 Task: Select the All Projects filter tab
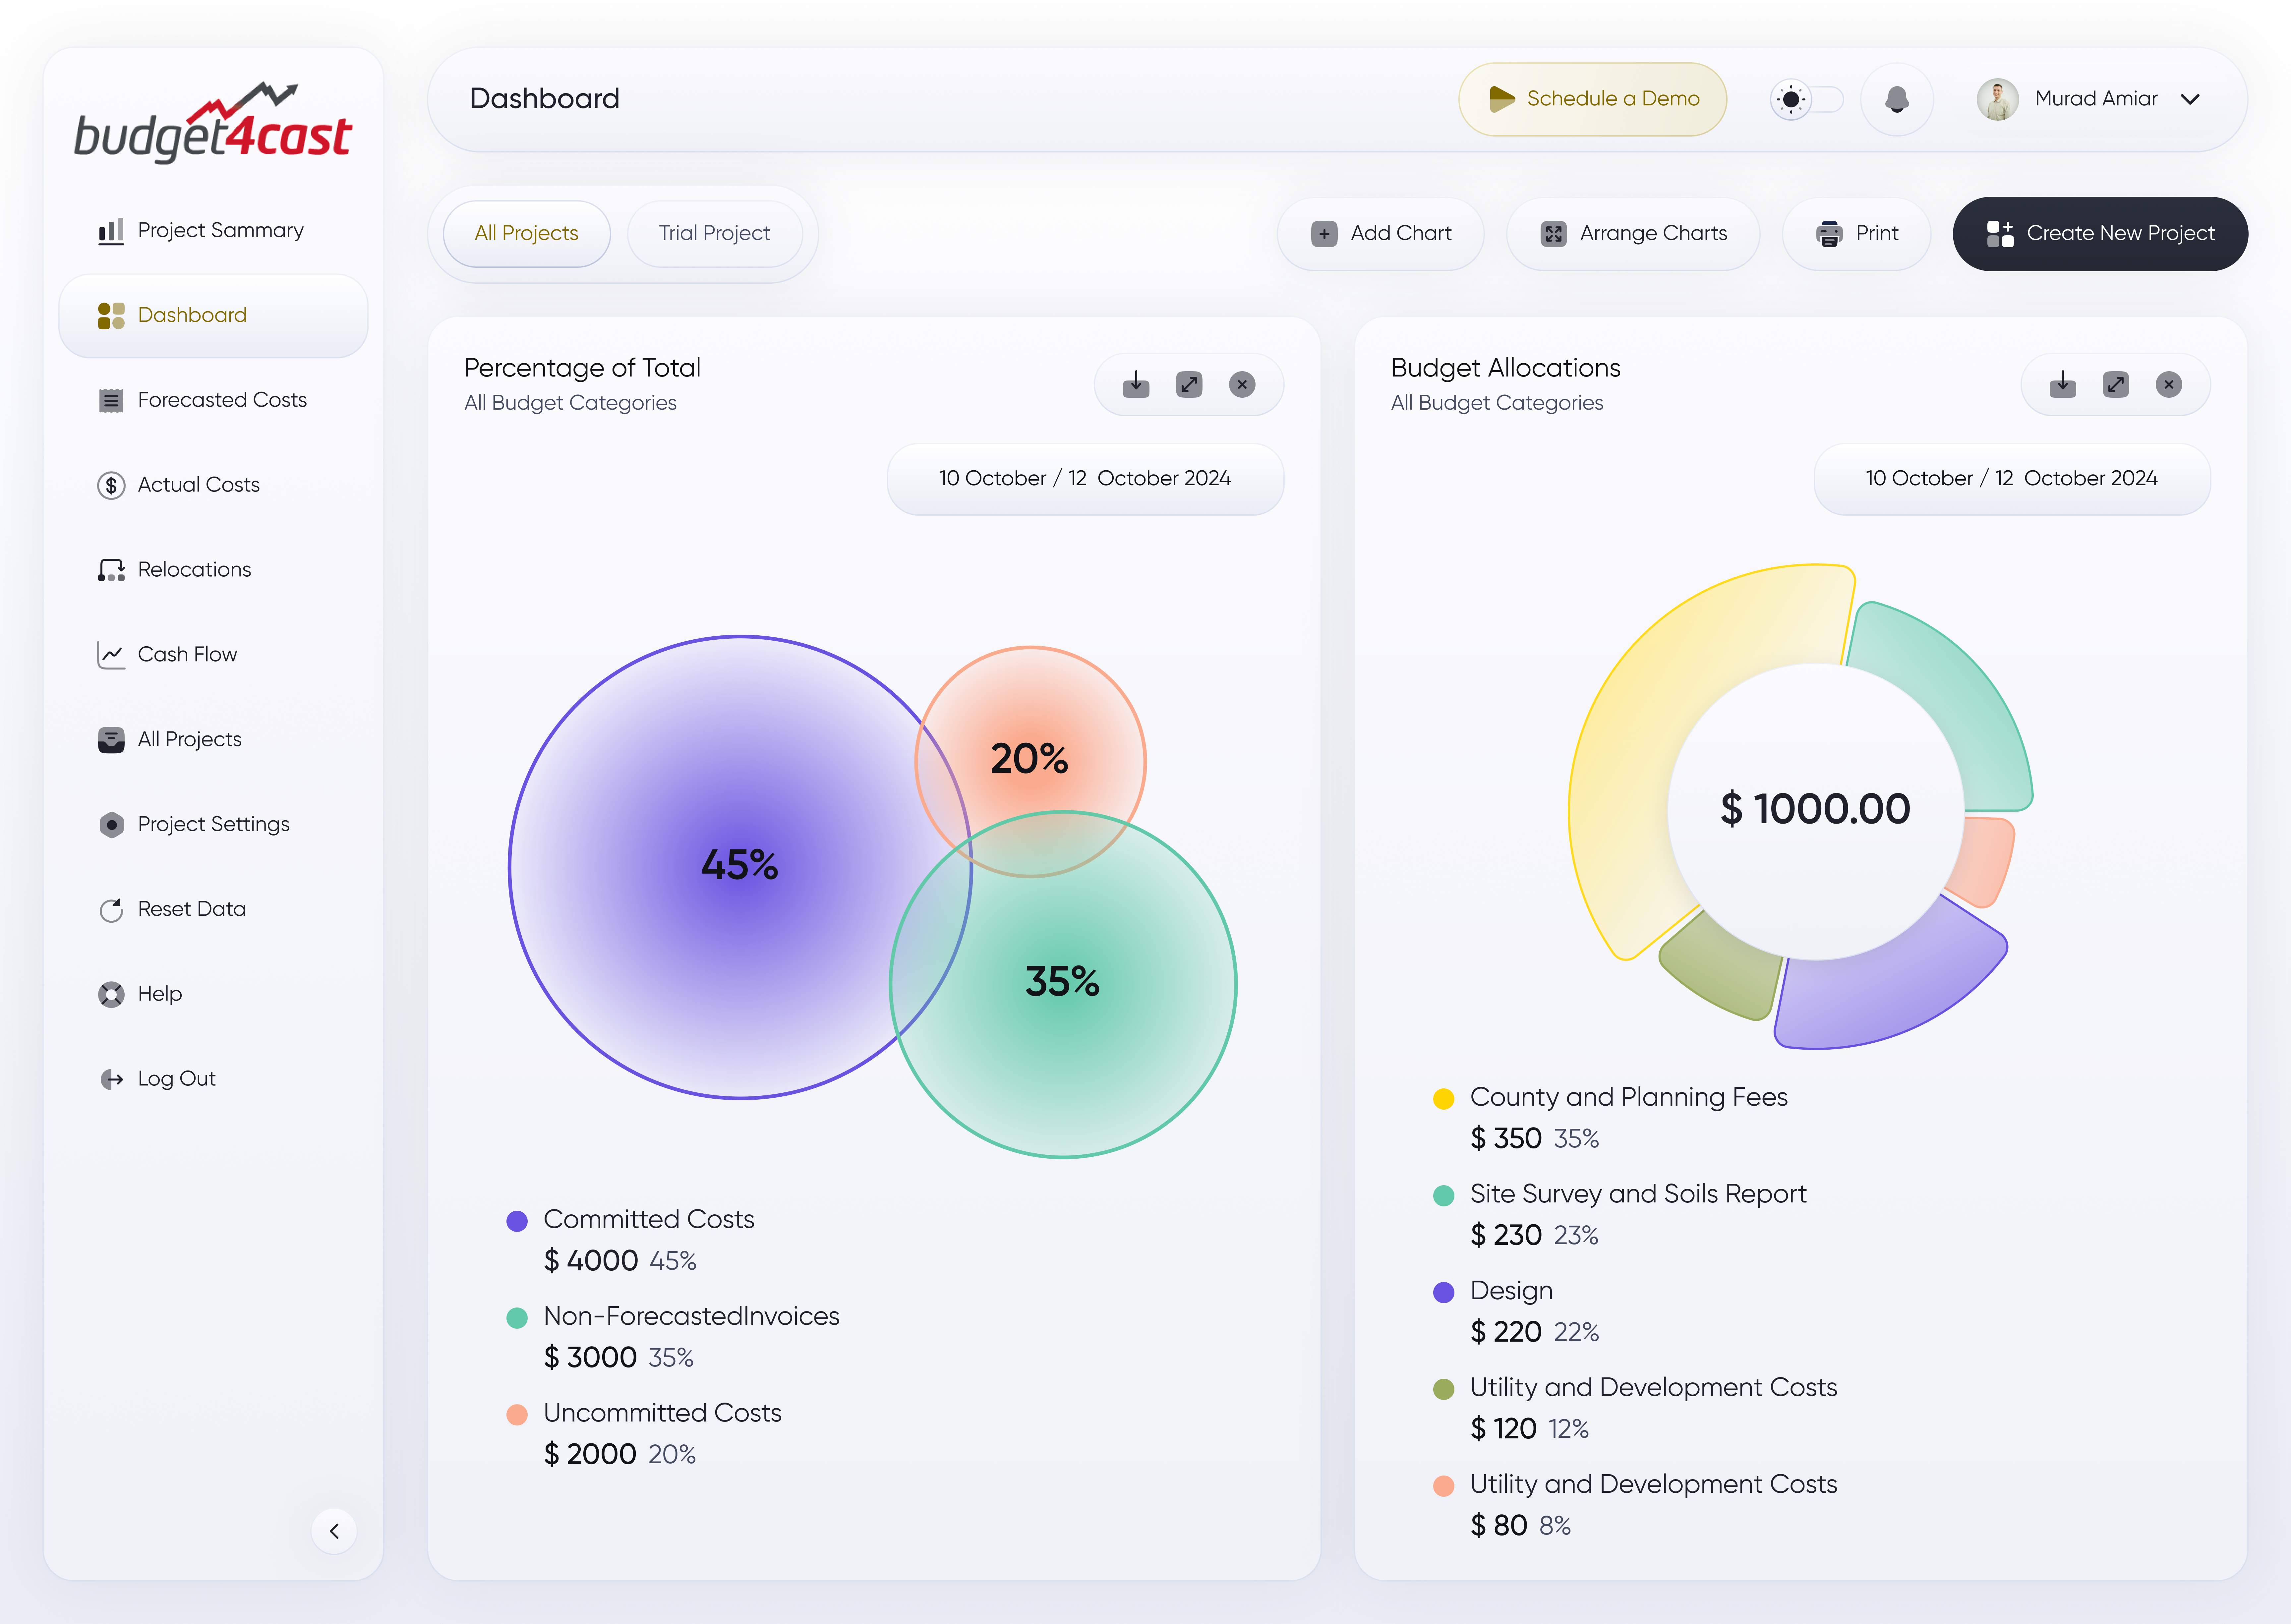526,233
